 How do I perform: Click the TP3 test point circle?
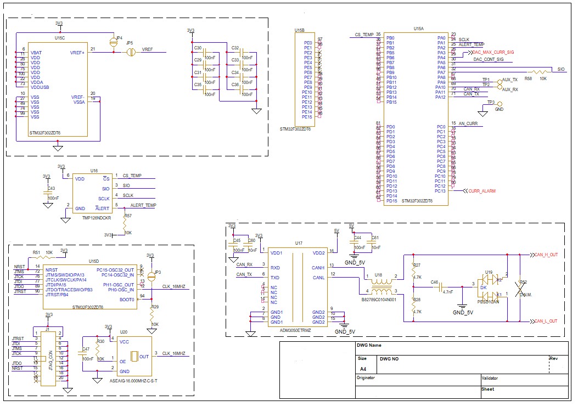point(500,104)
